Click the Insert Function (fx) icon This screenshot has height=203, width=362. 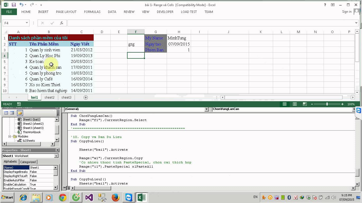point(62,23)
